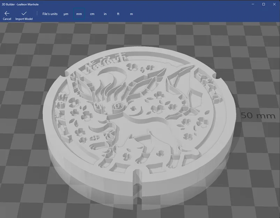Click the Import Model checkmark icon

[24, 13]
